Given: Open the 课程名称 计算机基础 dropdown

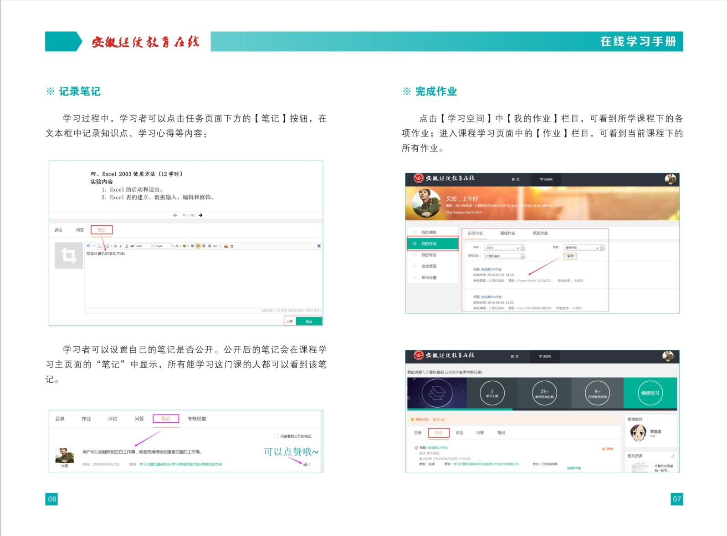Looking at the screenshot, I should 505,256.
